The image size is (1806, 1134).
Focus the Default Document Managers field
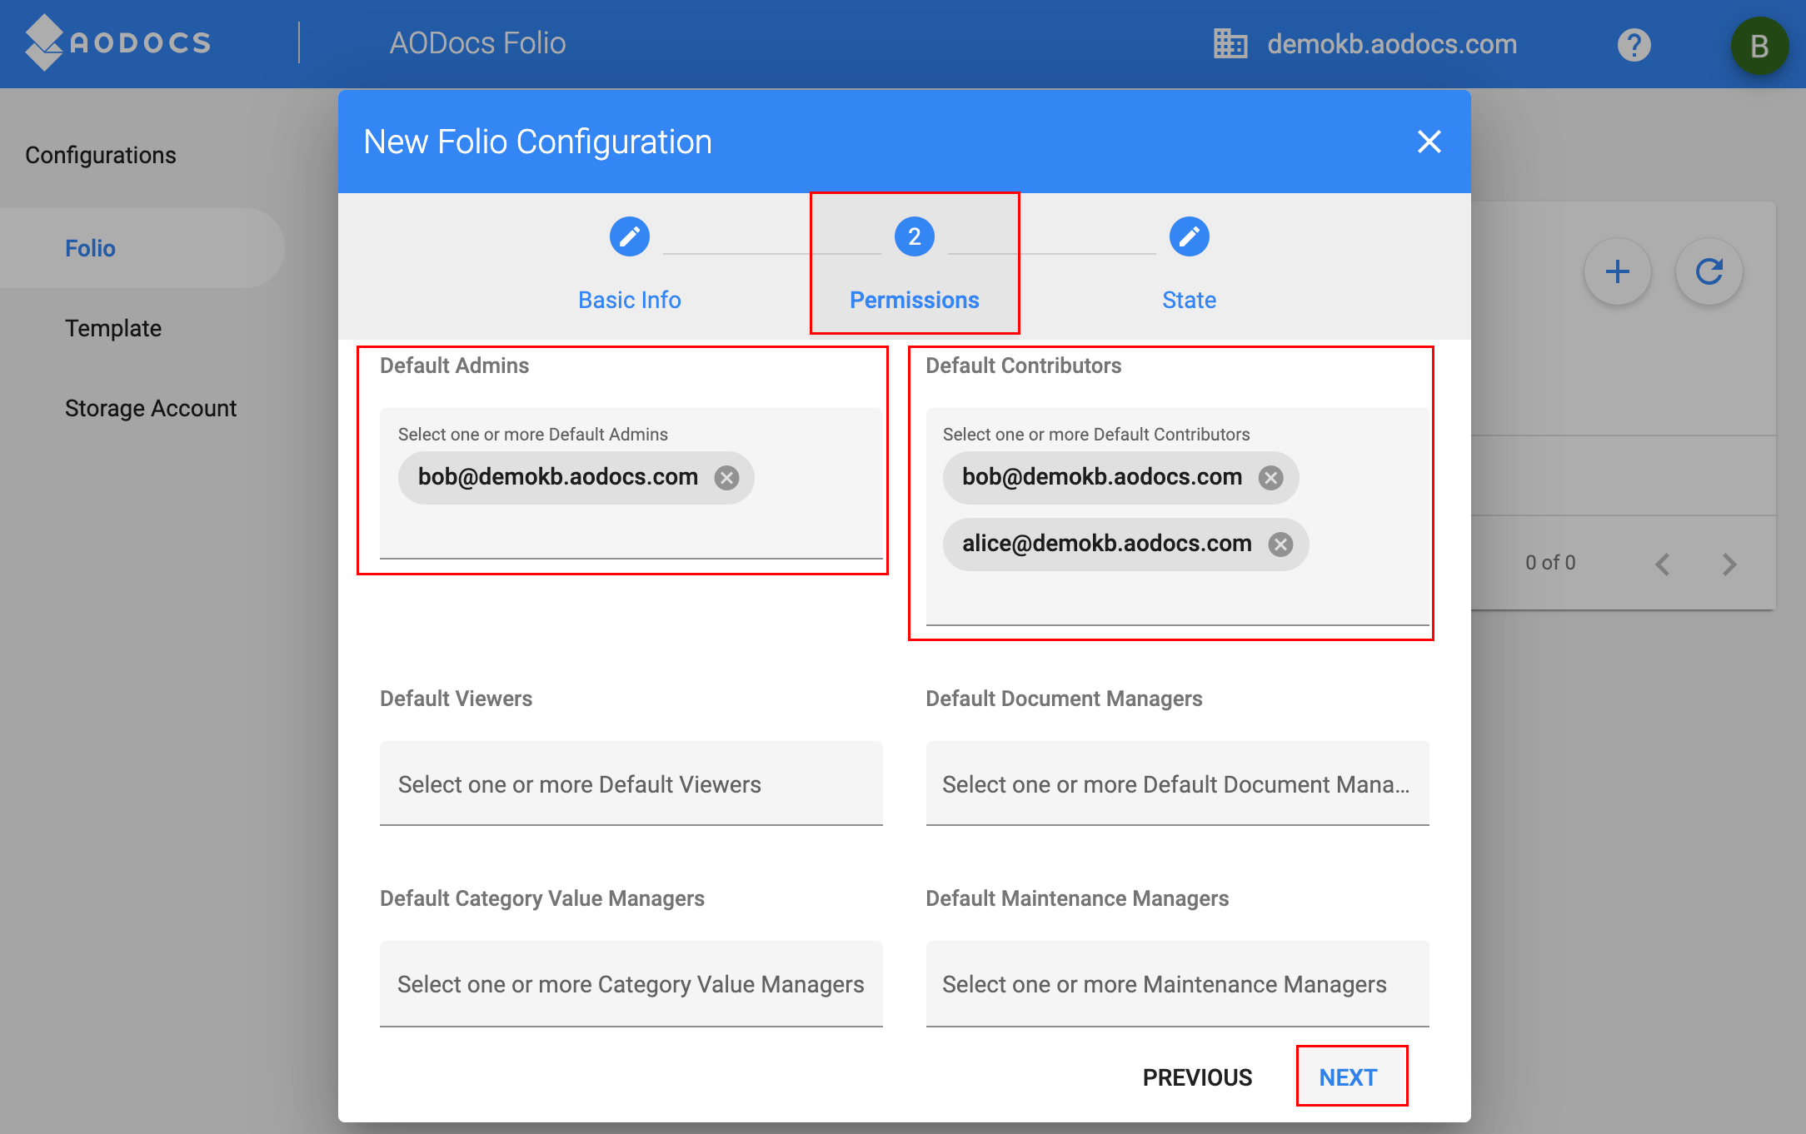tap(1177, 783)
